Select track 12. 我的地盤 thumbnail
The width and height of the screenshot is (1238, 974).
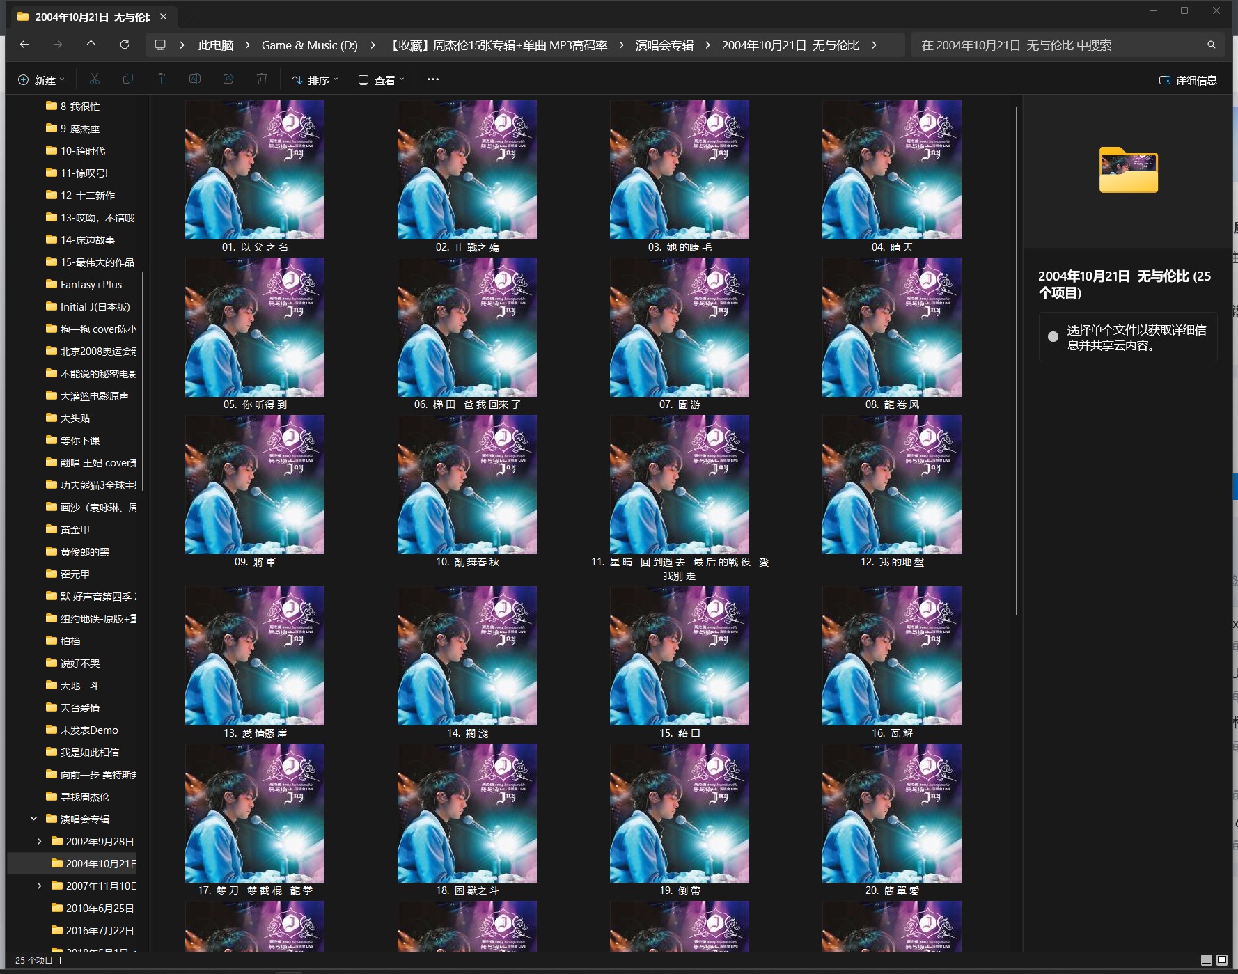pyautogui.click(x=892, y=485)
